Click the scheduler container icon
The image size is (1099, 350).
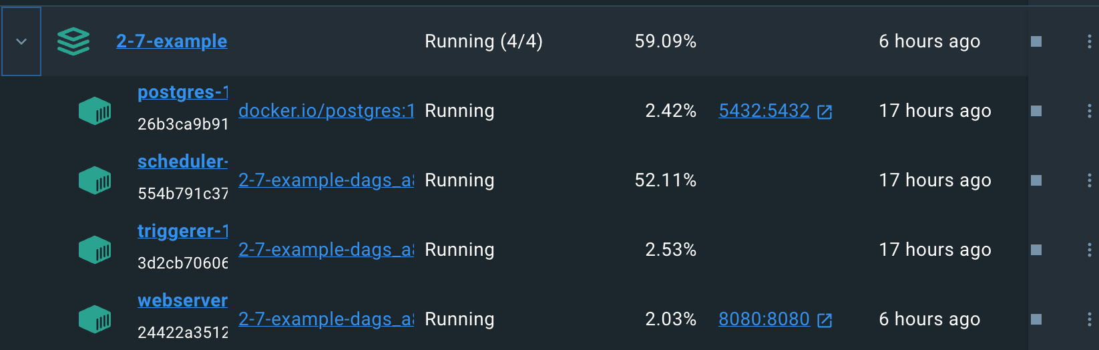click(x=95, y=180)
